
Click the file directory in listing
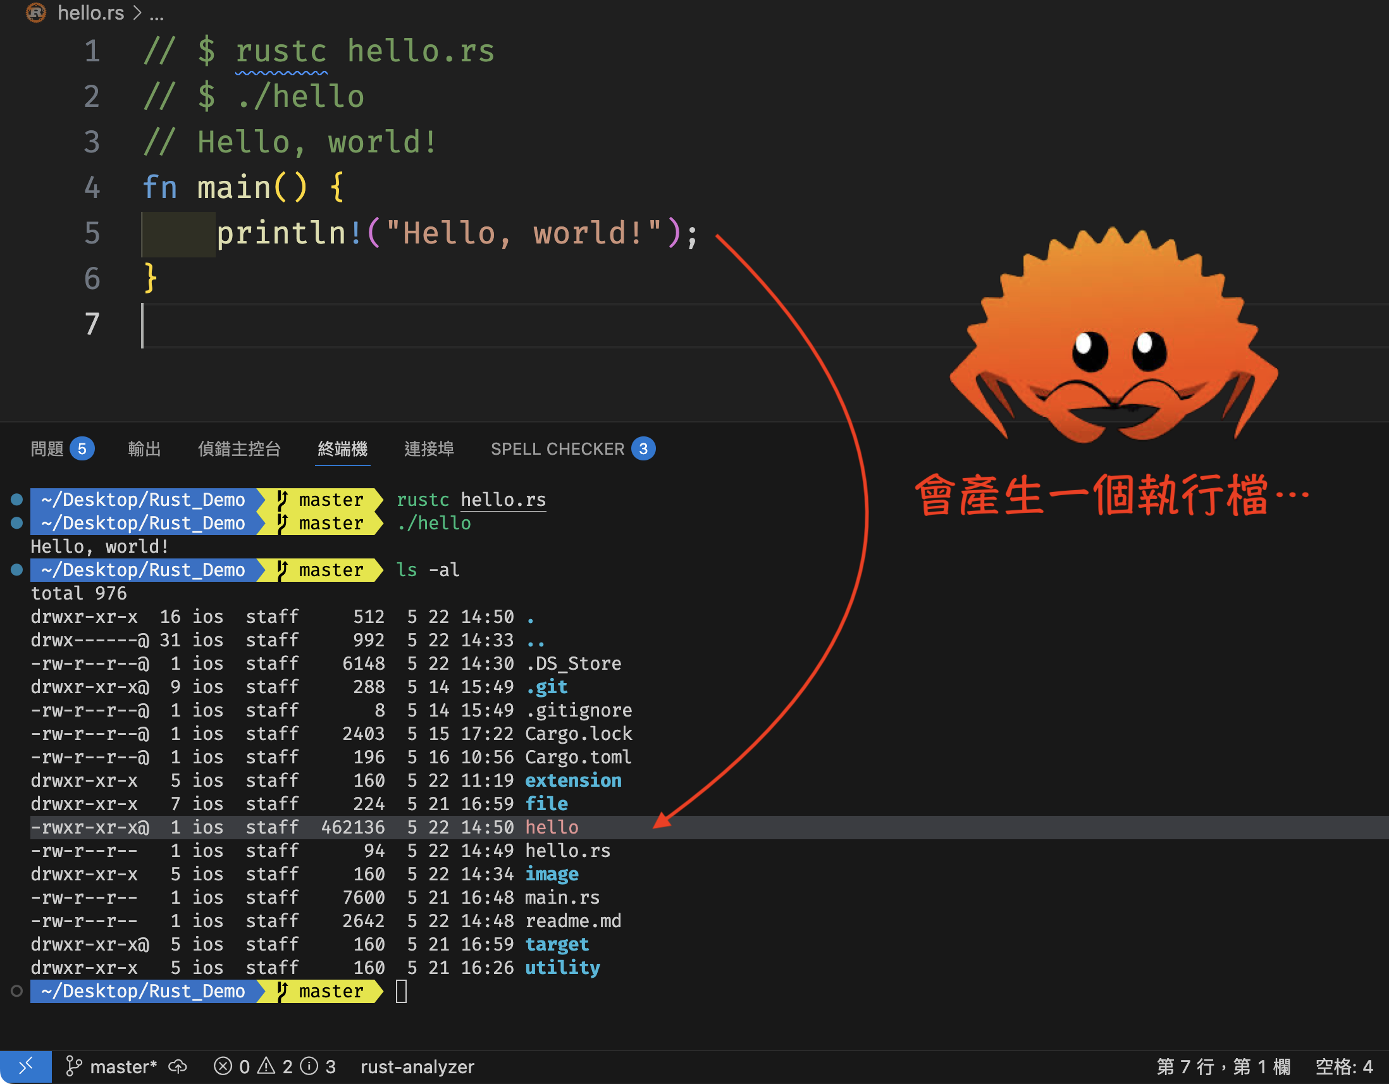546,804
